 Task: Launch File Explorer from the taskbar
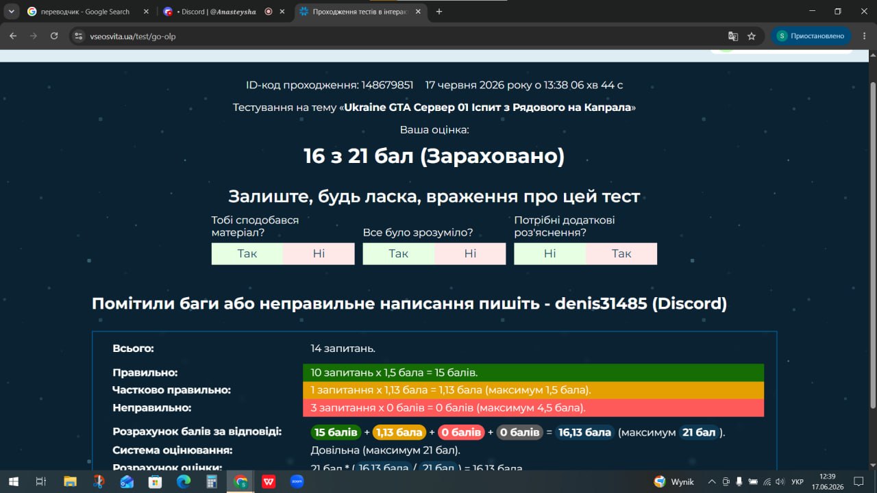click(70, 481)
